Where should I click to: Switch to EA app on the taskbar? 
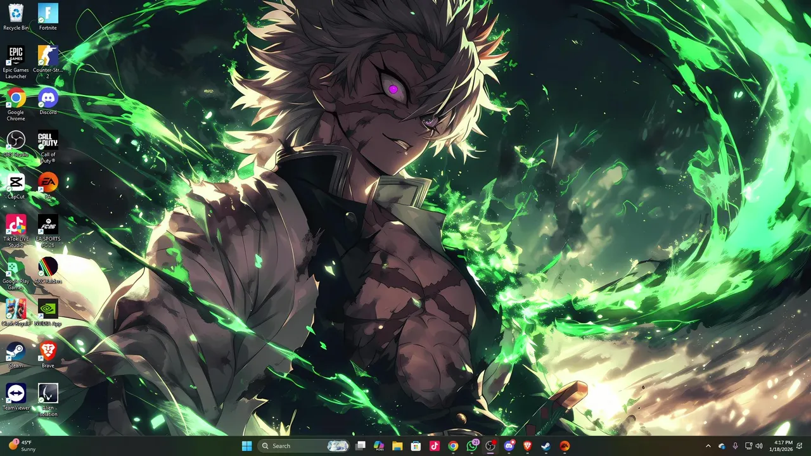point(565,446)
